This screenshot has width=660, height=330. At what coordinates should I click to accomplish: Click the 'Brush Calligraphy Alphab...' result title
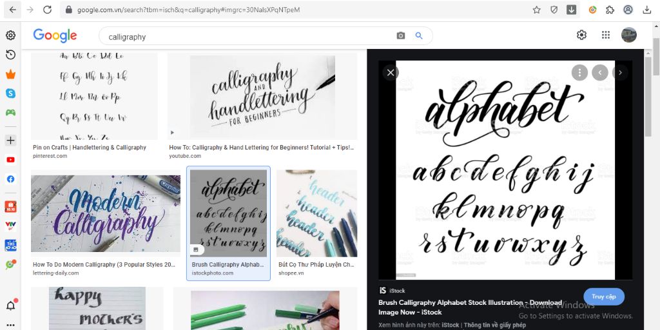coord(228,265)
